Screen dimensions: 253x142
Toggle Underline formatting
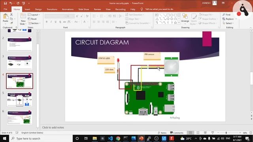(x=55, y=22)
